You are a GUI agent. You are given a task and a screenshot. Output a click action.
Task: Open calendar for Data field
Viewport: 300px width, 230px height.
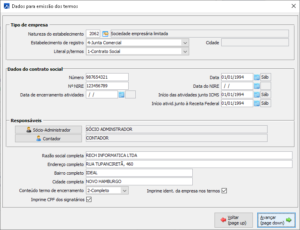[x=256, y=77]
